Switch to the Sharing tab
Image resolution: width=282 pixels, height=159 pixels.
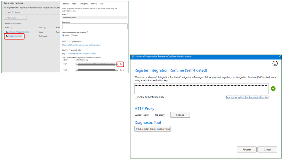(94, 4)
